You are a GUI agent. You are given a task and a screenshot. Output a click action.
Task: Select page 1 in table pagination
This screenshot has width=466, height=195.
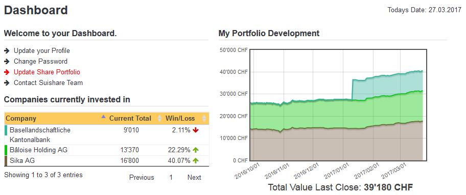[x=171, y=178]
